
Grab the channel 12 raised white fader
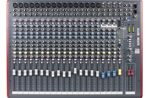pyautogui.click(x=75, y=71)
